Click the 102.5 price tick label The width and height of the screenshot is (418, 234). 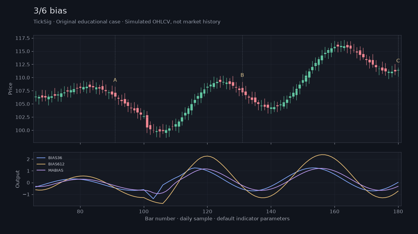tap(23, 117)
